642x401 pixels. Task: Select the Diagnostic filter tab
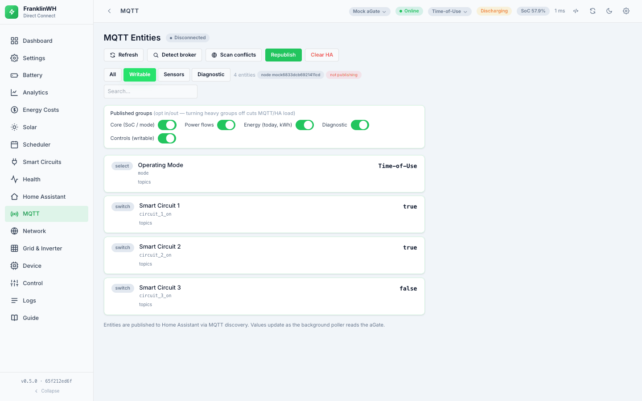pyautogui.click(x=211, y=75)
